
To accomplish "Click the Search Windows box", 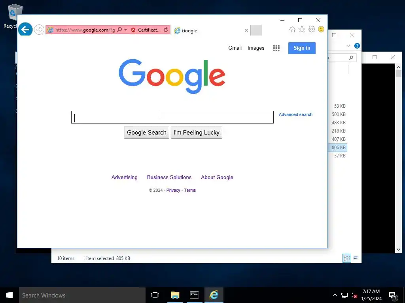I will click(x=82, y=295).
